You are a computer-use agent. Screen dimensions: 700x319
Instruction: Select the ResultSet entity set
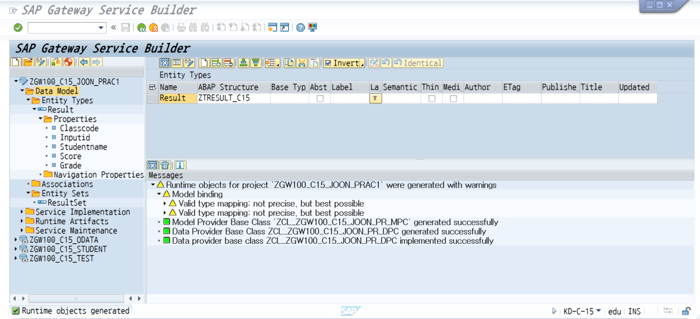pyautogui.click(x=67, y=202)
